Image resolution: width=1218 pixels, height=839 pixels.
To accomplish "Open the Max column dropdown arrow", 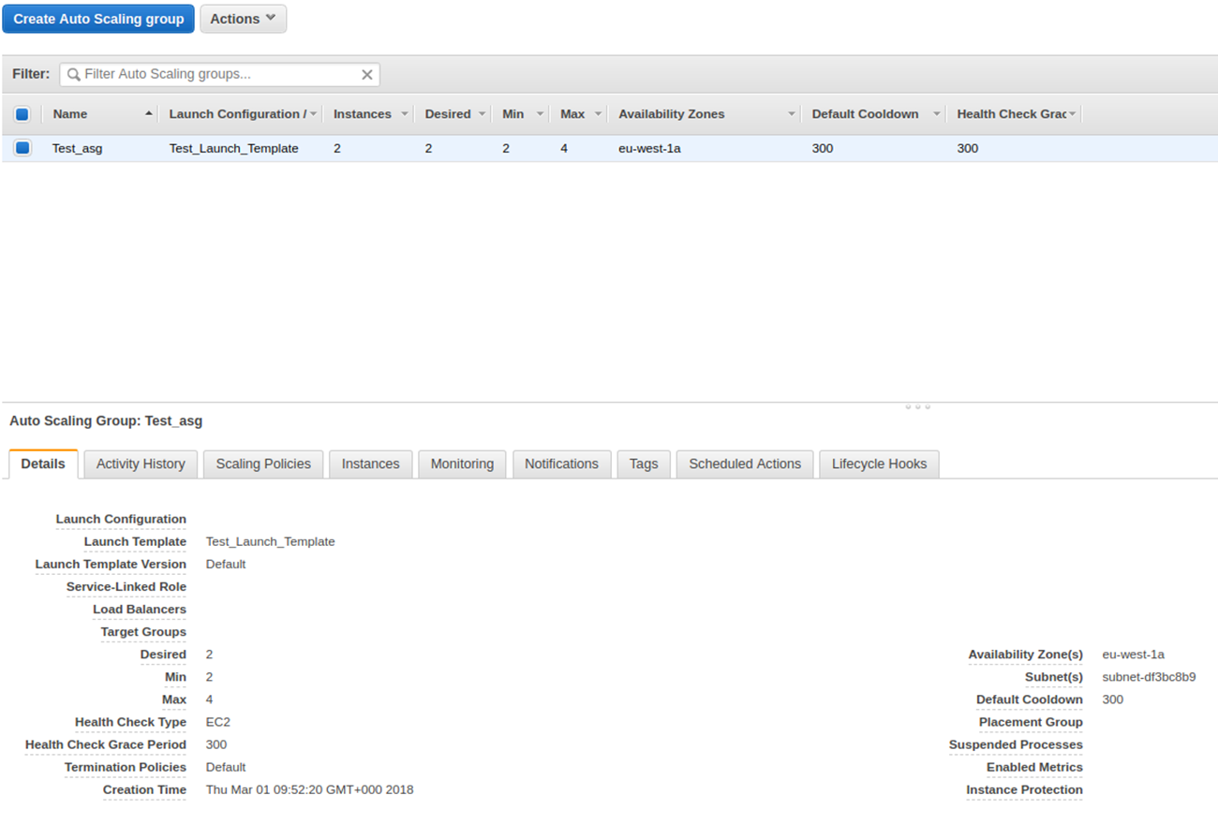I will click(x=598, y=114).
